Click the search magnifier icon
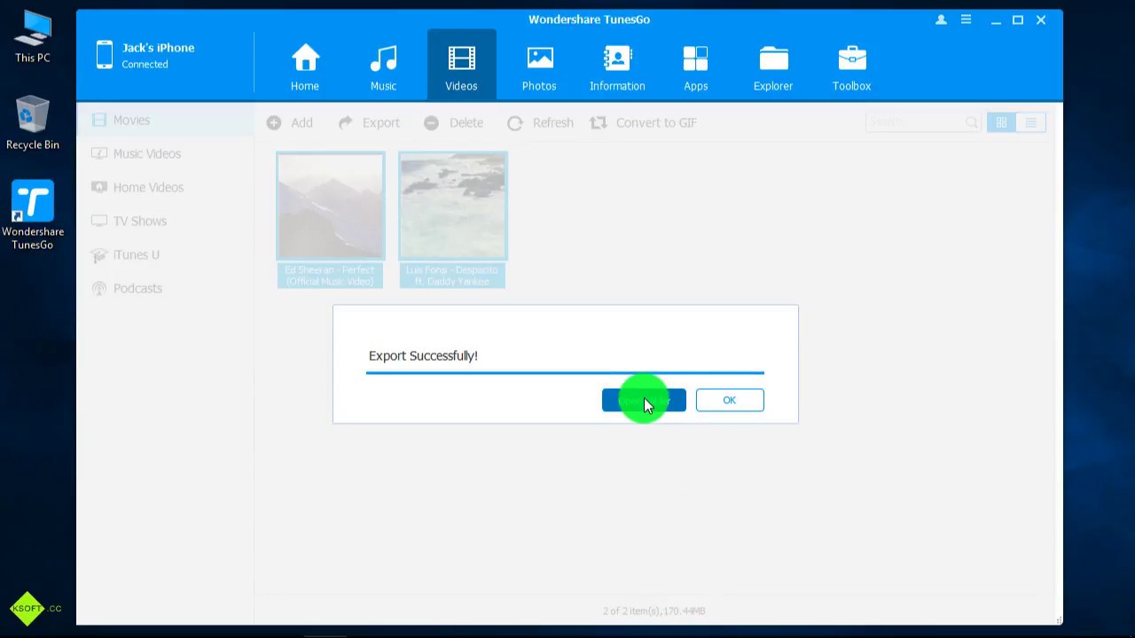 [972, 122]
